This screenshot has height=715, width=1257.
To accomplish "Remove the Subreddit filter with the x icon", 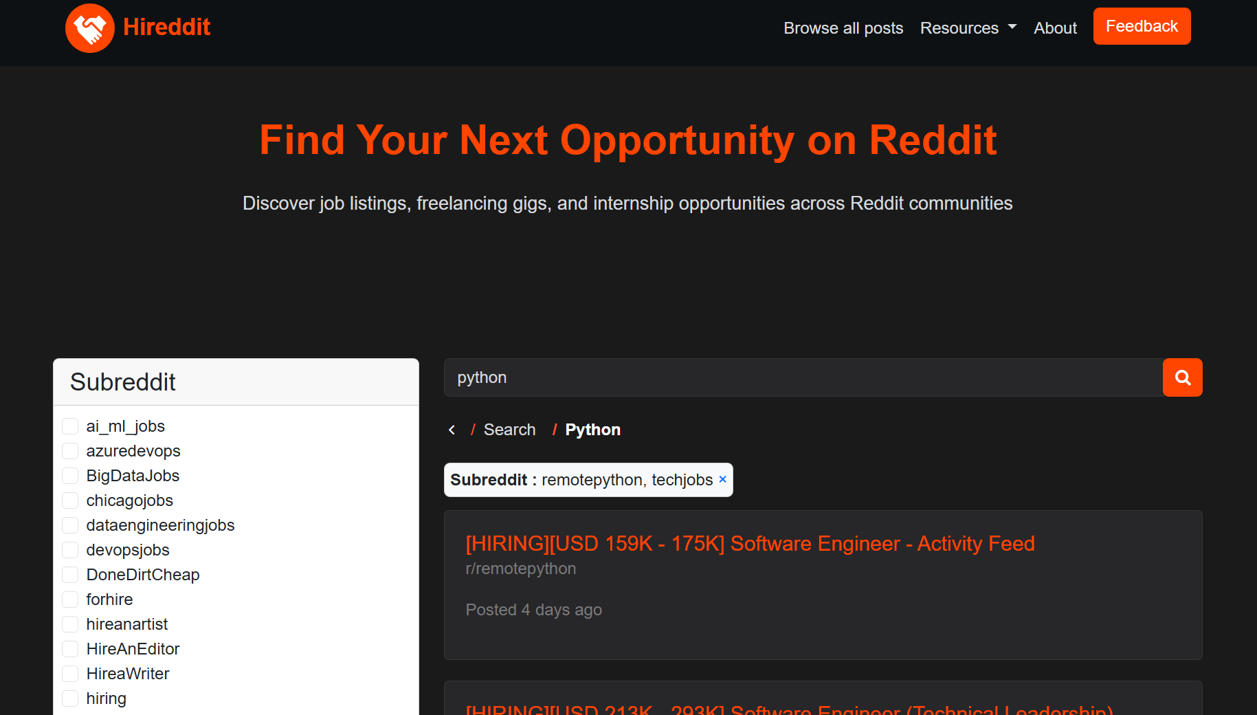I will [722, 479].
